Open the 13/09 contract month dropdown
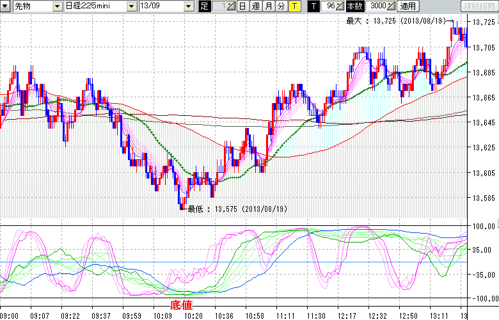This screenshot has height=320, width=499. click(x=187, y=6)
